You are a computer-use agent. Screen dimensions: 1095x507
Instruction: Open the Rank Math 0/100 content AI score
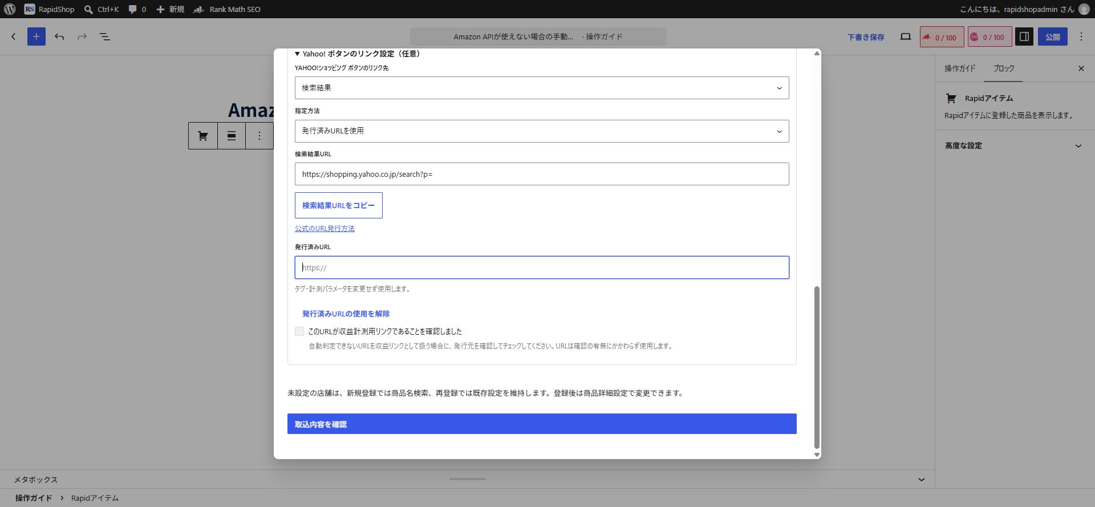pyautogui.click(x=989, y=37)
